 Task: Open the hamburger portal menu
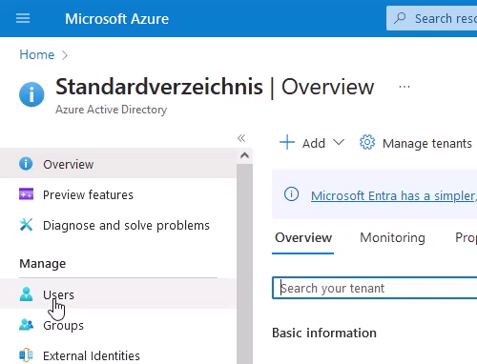pyautogui.click(x=23, y=18)
